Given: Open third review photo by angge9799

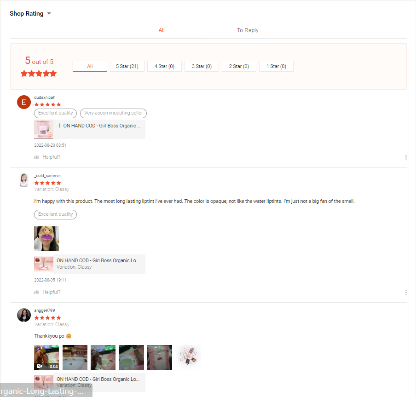Looking at the screenshot, I should coord(103,357).
